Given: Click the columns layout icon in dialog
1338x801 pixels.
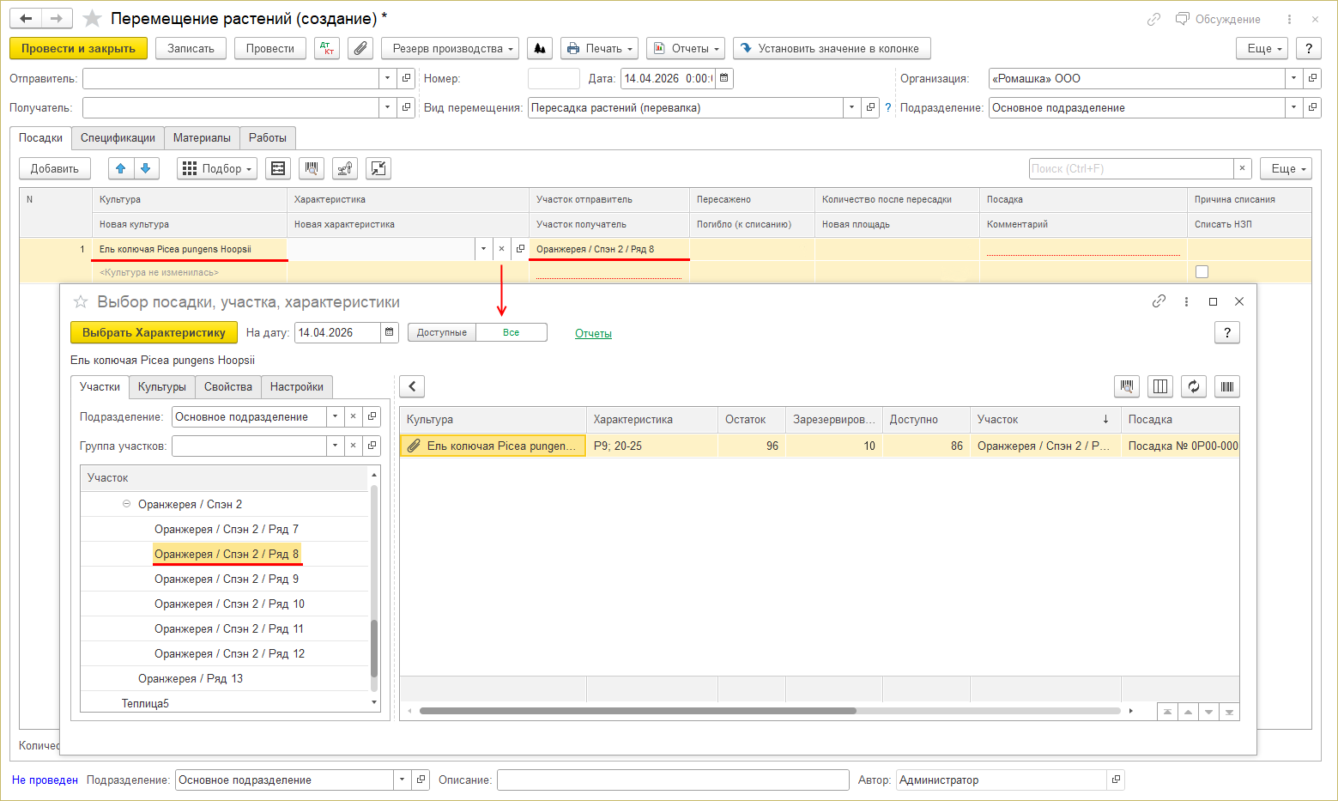Looking at the screenshot, I should click(x=1160, y=387).
